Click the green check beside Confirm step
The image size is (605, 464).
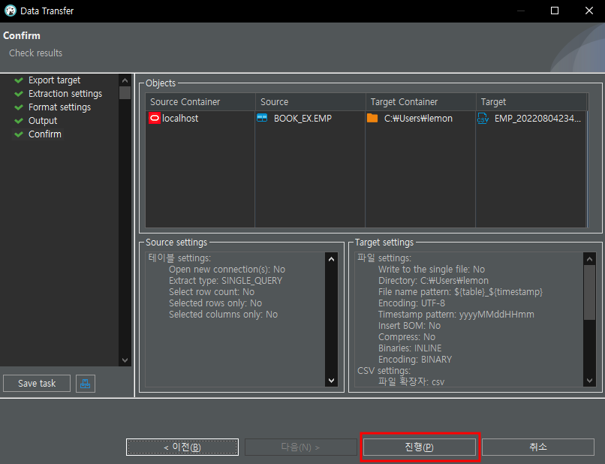point(19,134)
